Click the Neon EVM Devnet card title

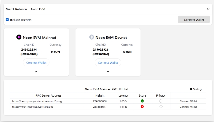tap(111, 38)
